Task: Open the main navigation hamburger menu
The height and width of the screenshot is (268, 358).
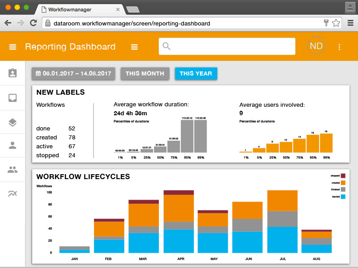Action: tap(13, 47)
